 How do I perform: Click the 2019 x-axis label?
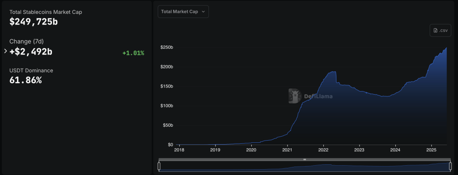[x=215, y=150]
